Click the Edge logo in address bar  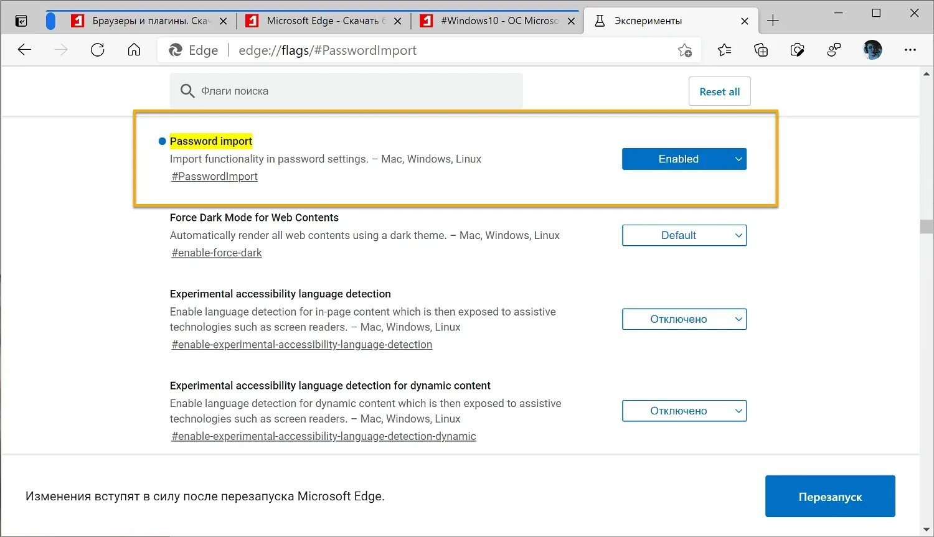176,50
